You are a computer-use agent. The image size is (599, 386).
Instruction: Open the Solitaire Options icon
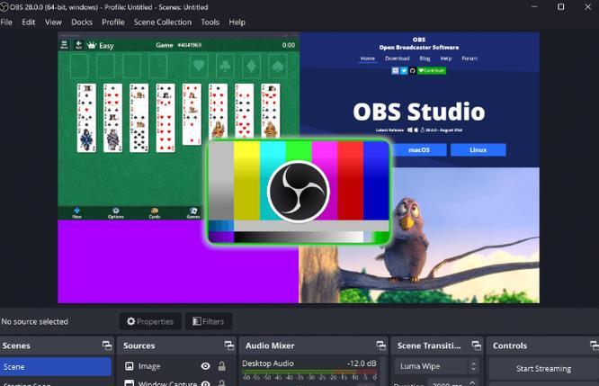coord(116,213)
